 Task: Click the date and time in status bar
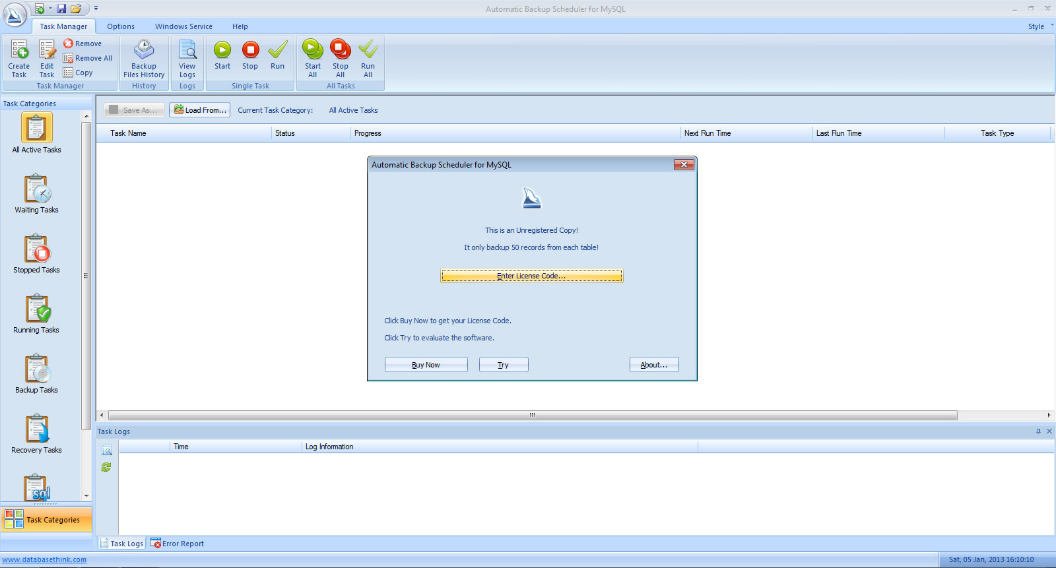tap(991, 559)
